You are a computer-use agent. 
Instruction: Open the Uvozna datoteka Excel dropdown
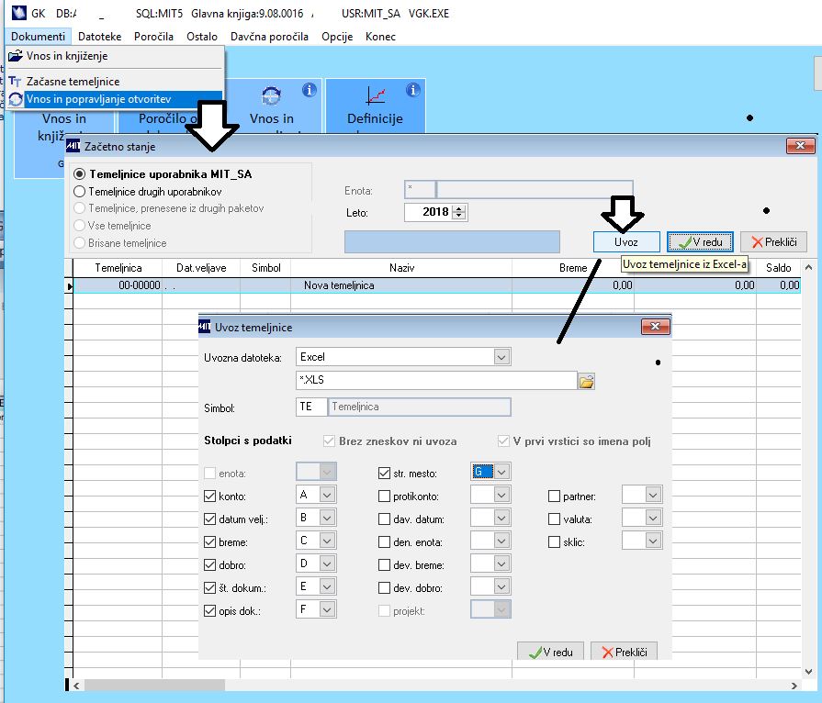501,357
